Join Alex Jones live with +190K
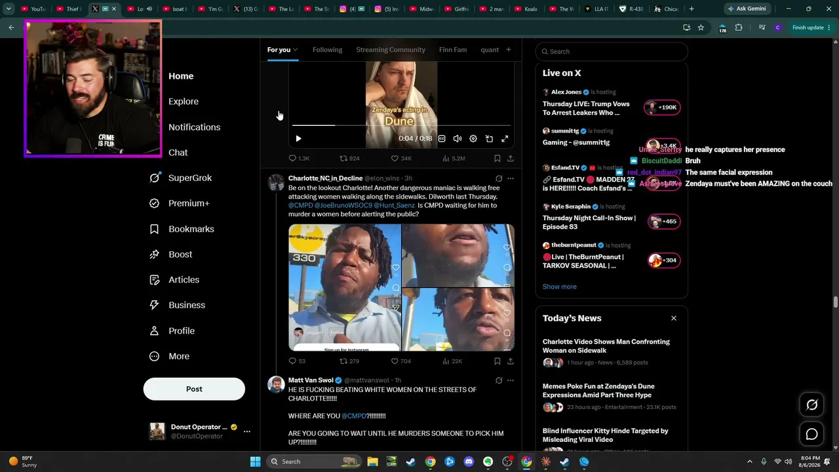 (662, 108)
